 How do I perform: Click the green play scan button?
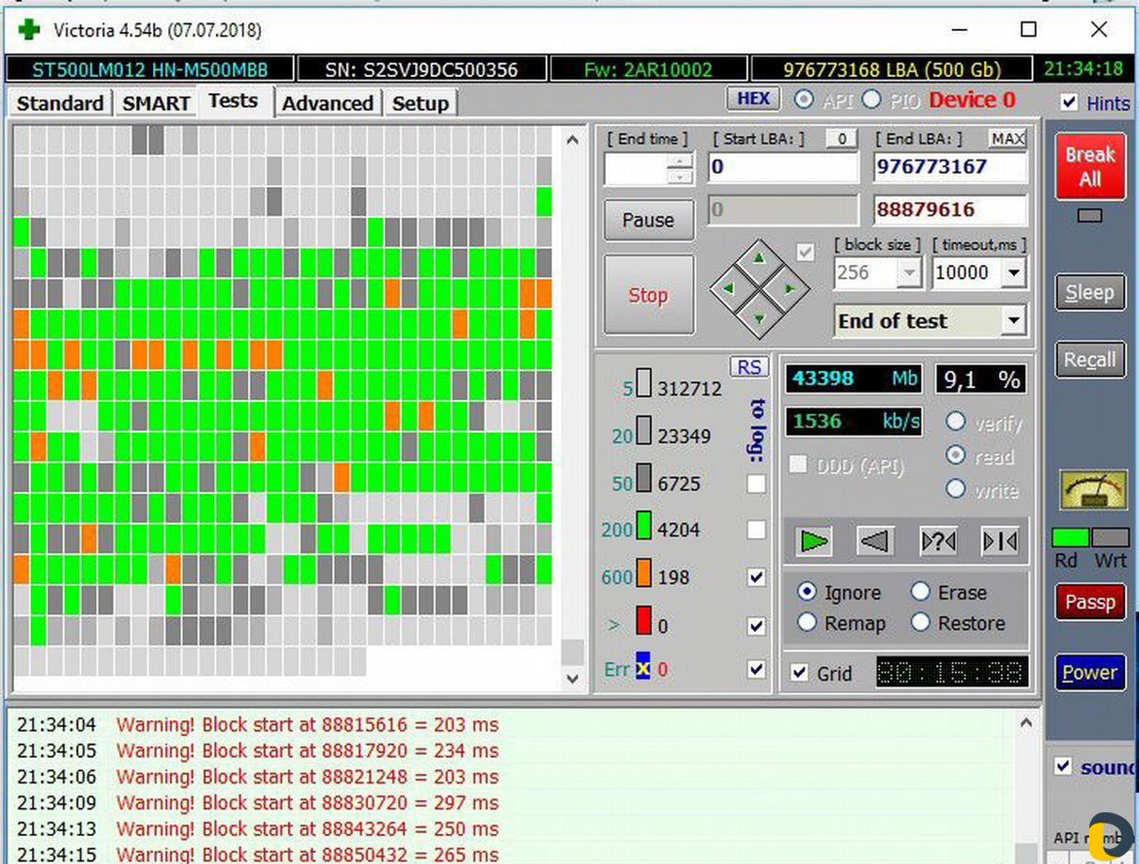click(x=814, y=542)
